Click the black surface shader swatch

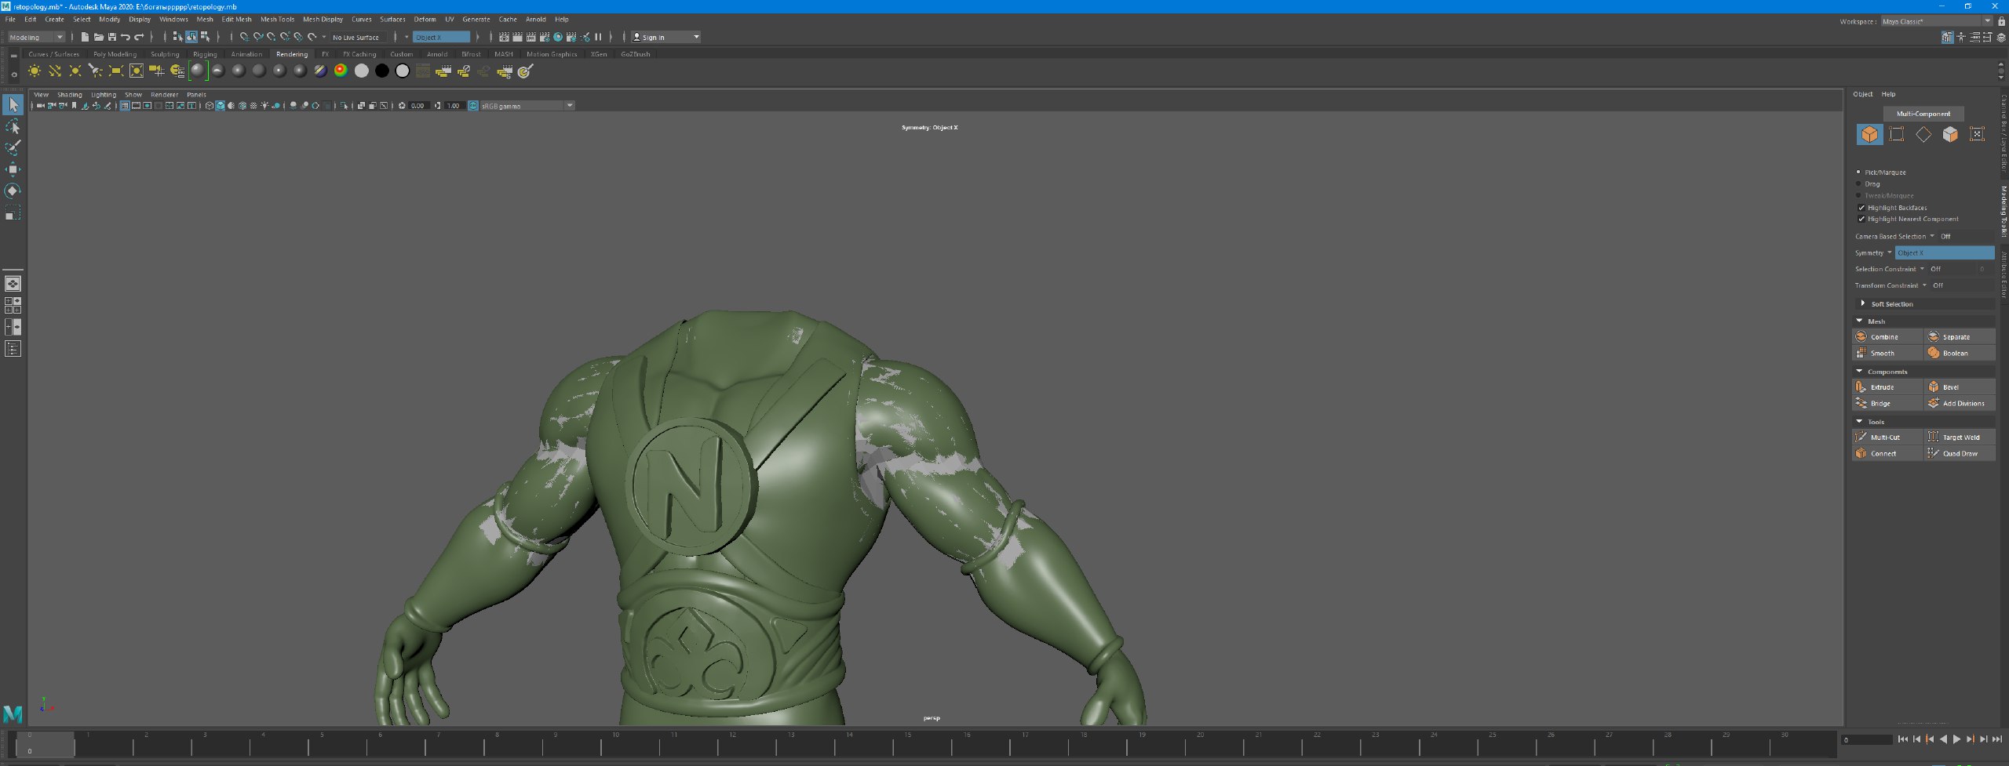pos(382,71)
